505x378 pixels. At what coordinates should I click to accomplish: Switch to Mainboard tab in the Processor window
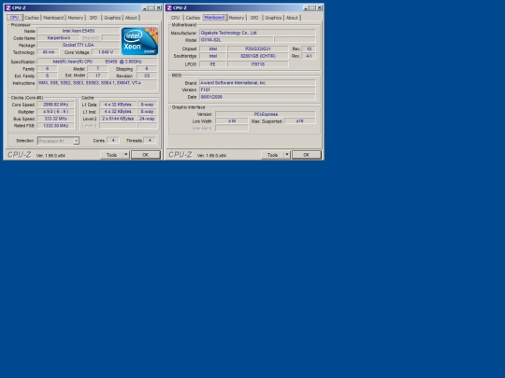click(53, 18)
